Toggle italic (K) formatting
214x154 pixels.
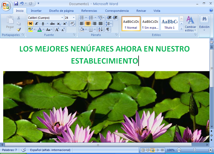(x=37, y=24)
